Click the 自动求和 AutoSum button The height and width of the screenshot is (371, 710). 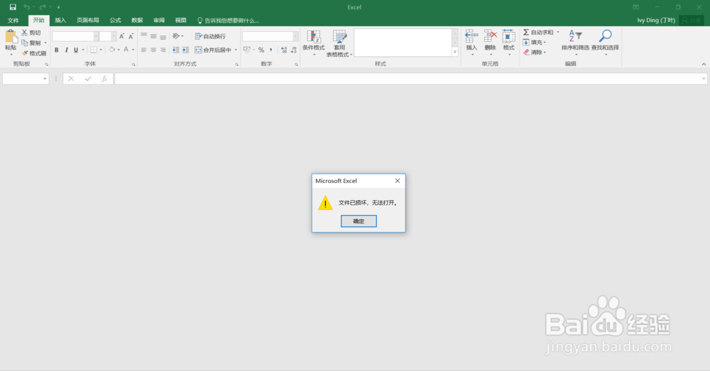click(538, 32)
